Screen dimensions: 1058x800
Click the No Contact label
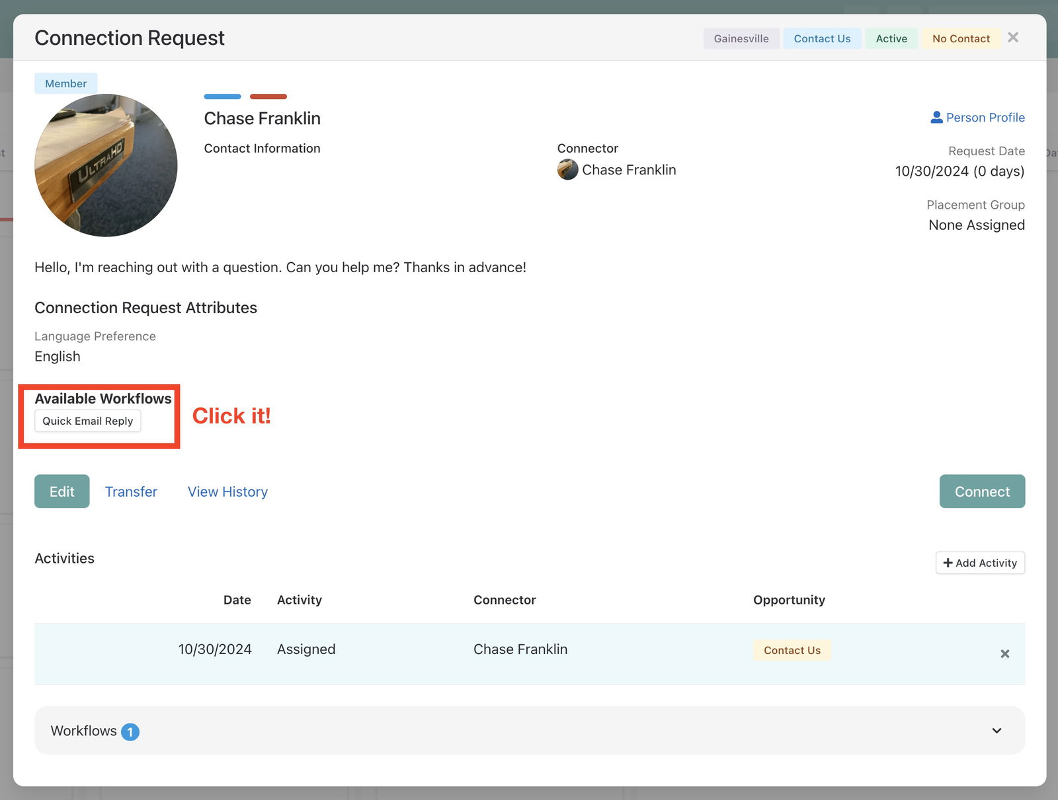[x=961, y=38]
